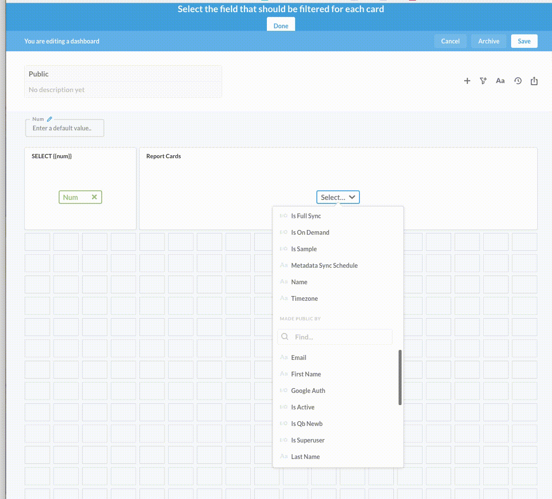
Task: Select the Is Full Sync field
Action: (306, 216)
